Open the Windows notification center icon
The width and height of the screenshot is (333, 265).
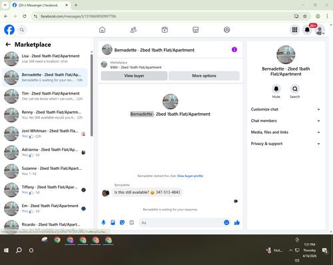tap(325, 250)
